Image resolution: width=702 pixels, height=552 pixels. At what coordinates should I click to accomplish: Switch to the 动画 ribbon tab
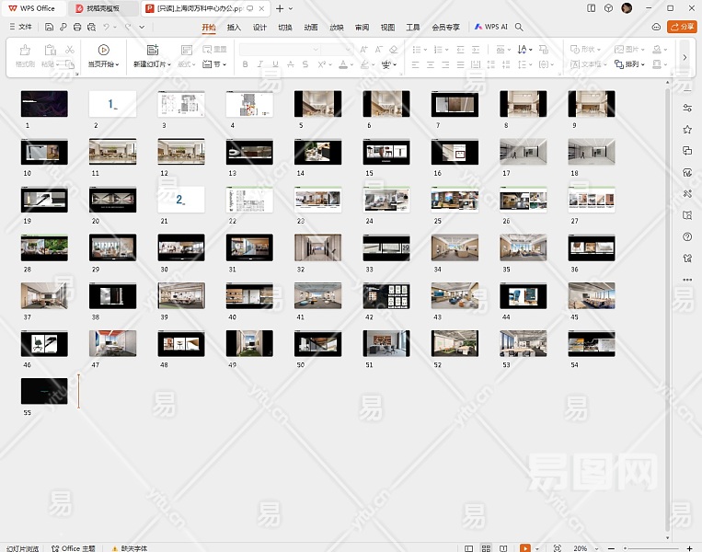(311, 28)
